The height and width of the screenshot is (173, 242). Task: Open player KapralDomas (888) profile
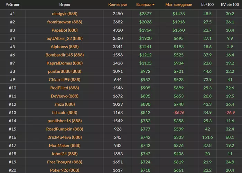(x=65, y=63)
